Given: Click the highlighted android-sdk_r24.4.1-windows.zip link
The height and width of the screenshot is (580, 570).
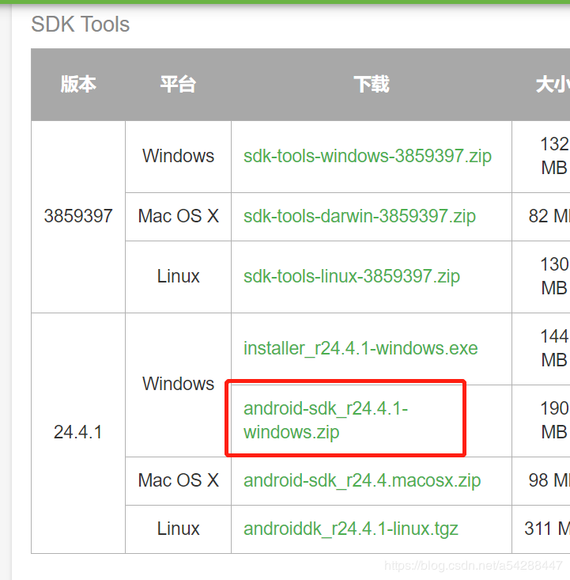Looking at the screenshot, I should 326,420.
